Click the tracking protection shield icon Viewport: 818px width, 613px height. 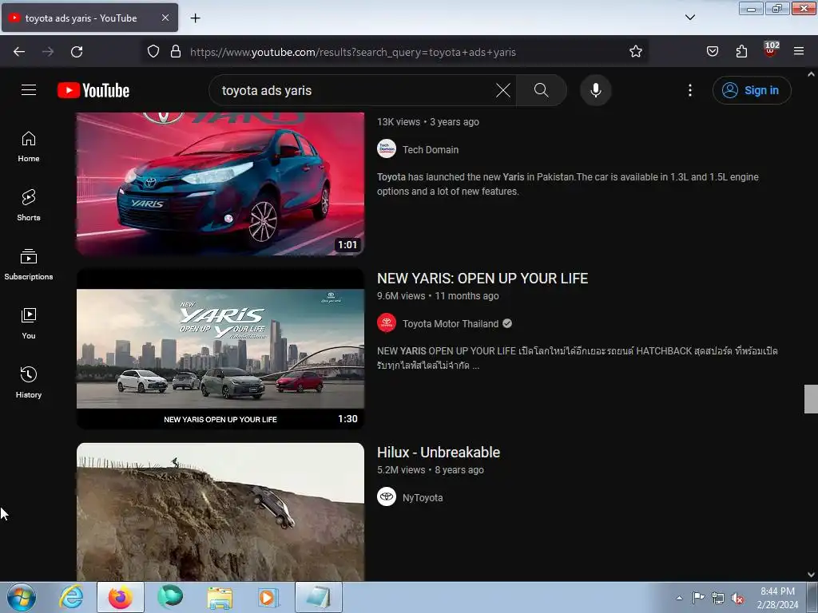coord(153,52)
